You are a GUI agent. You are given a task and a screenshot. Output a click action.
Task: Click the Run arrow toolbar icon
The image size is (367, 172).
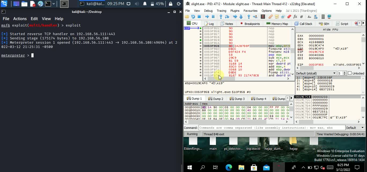click(x=207, y=17)
